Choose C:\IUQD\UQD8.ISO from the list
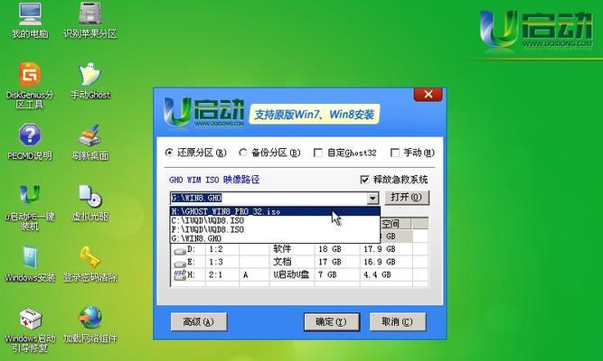 coord(275,220)
